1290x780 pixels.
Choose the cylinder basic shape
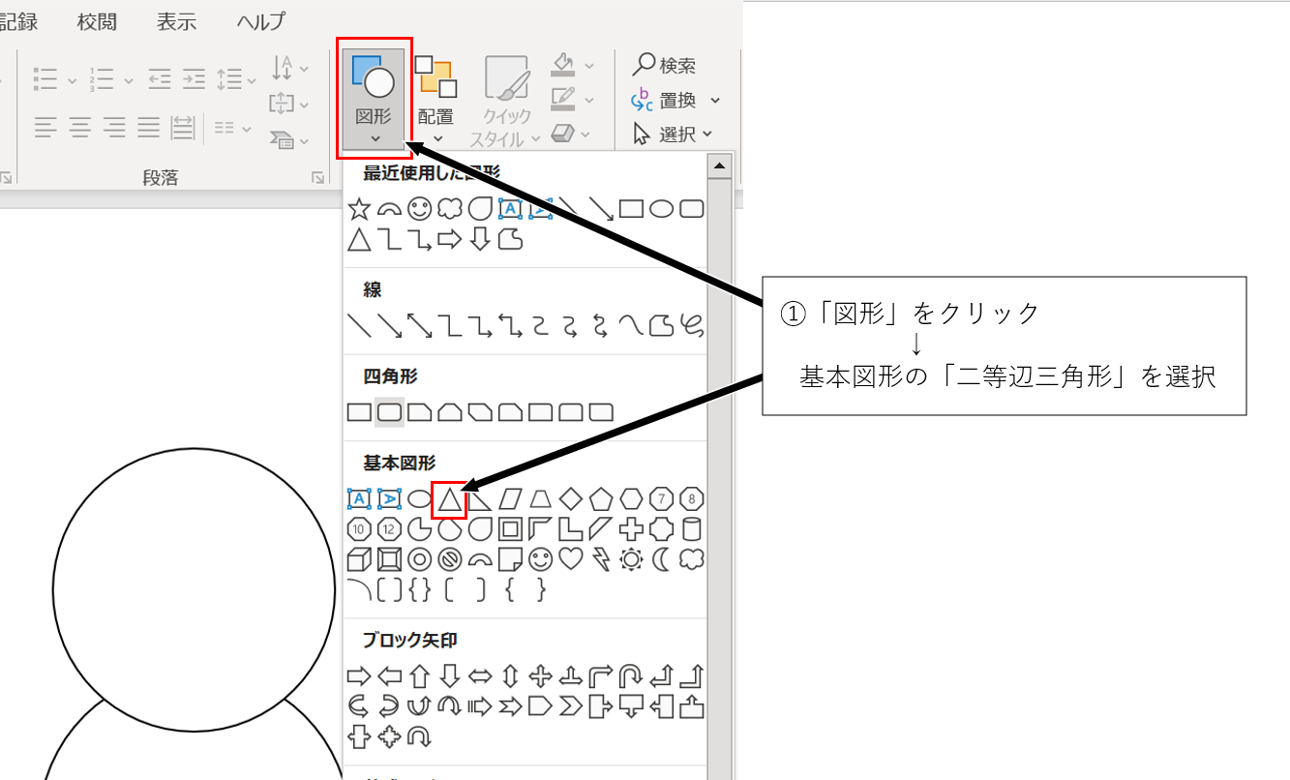(691, 529)
